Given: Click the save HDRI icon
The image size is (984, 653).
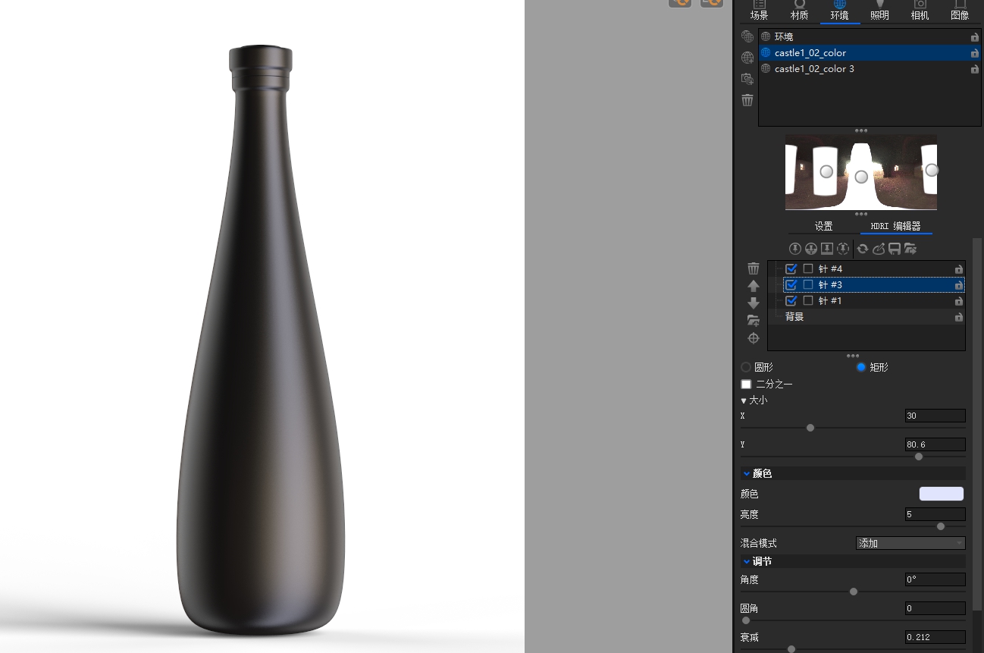Looking at the screenshot, I should (x=895, y=249).
